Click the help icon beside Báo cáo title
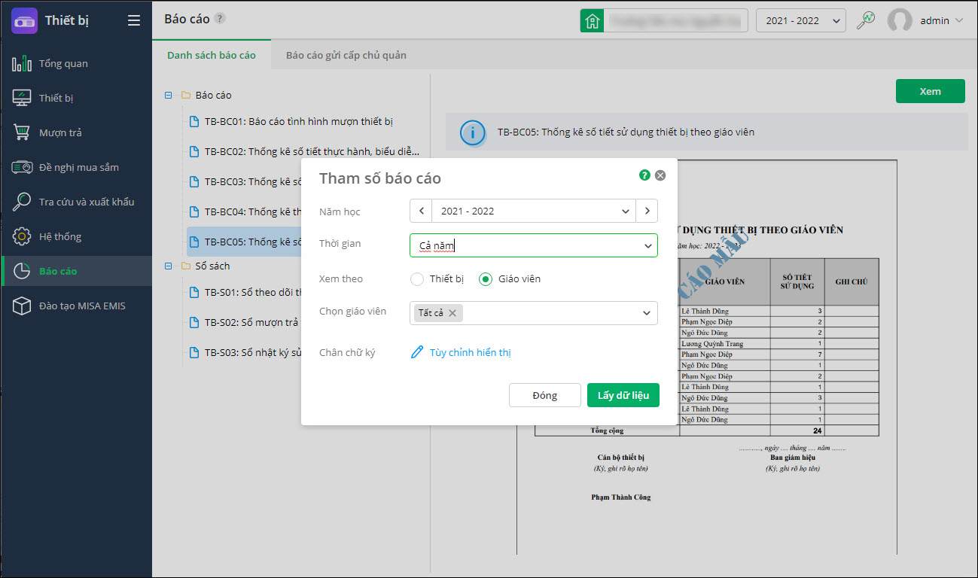 [219, 19]
